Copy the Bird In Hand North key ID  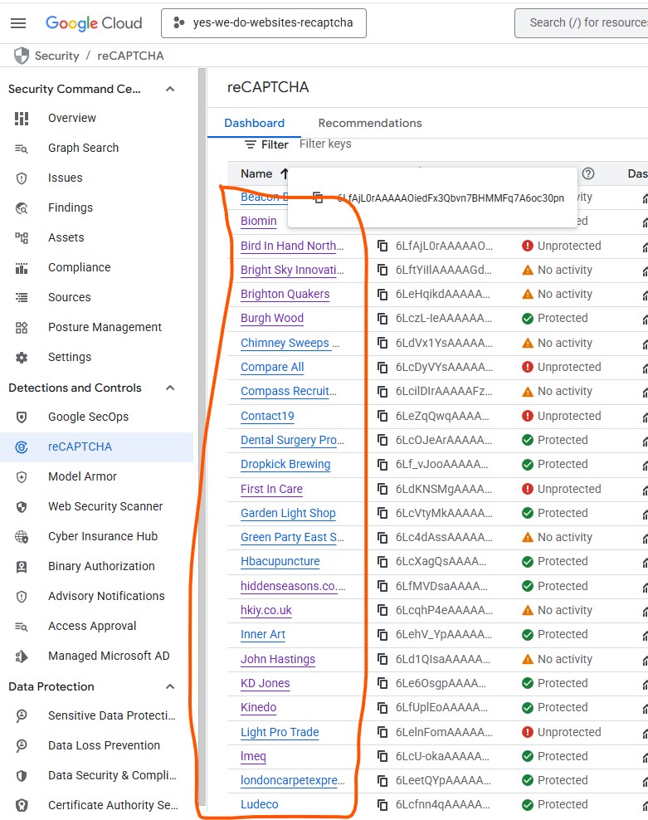coord(382,246)
